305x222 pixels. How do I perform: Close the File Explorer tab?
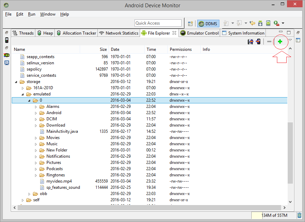coord(174,33)
